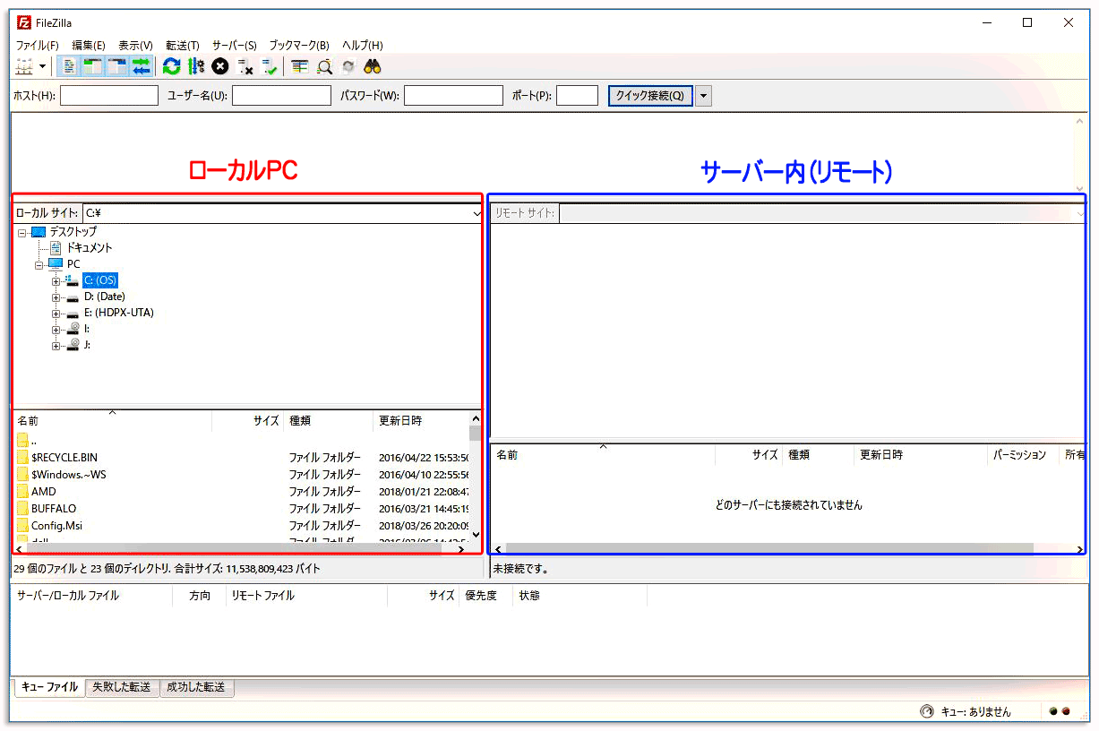Viewport: 1099px width, 731px height.
Task: Toggle the message log display
Action: pos(69,65)
